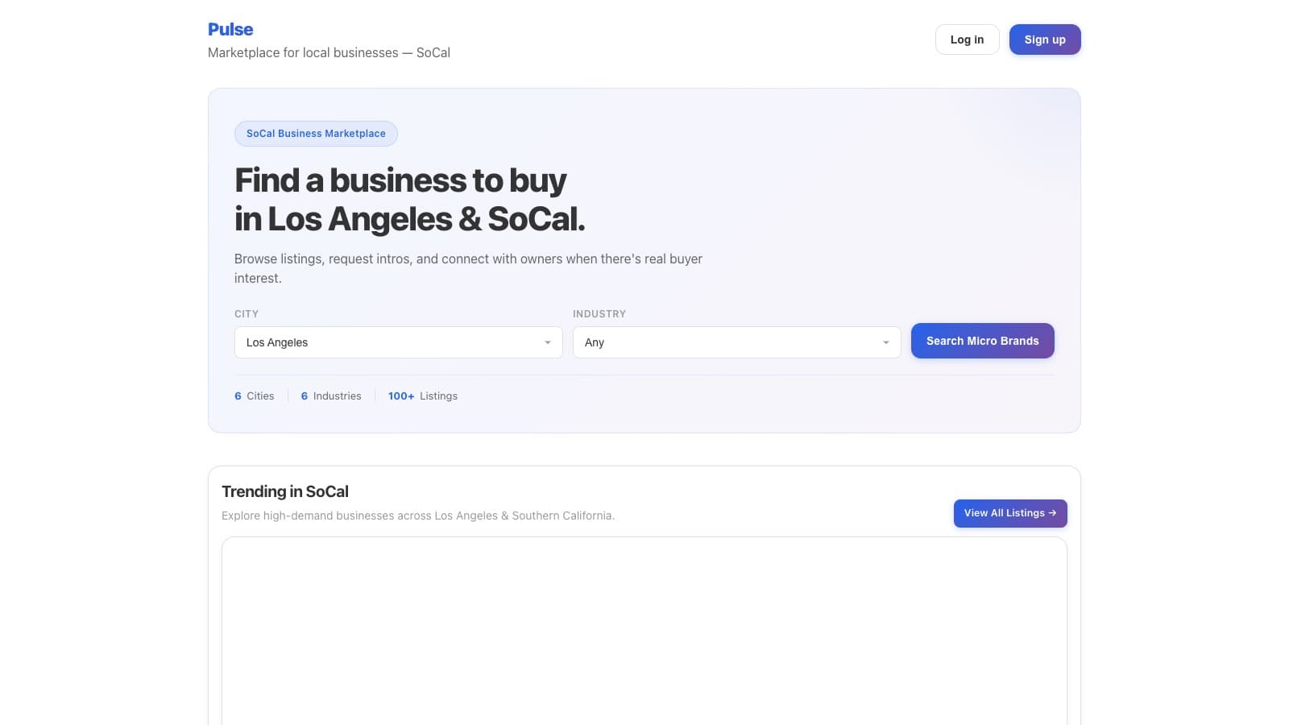Open the Industry dropdown showing Any

736,342
